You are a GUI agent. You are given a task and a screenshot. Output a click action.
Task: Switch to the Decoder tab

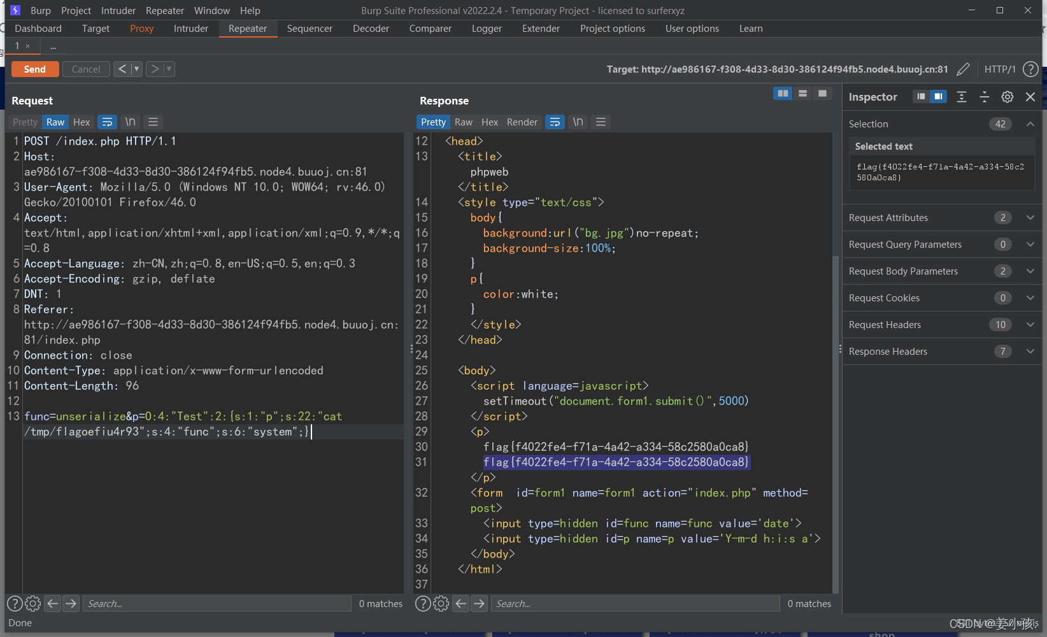point(371,29)
